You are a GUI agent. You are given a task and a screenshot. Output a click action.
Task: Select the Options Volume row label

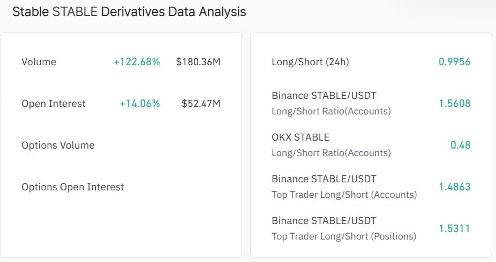pyautogui.click(x=58, y=145)
